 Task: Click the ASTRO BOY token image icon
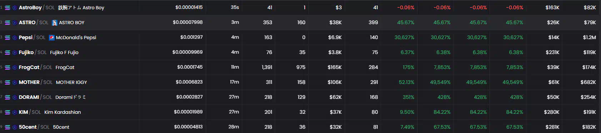(54, 22)
